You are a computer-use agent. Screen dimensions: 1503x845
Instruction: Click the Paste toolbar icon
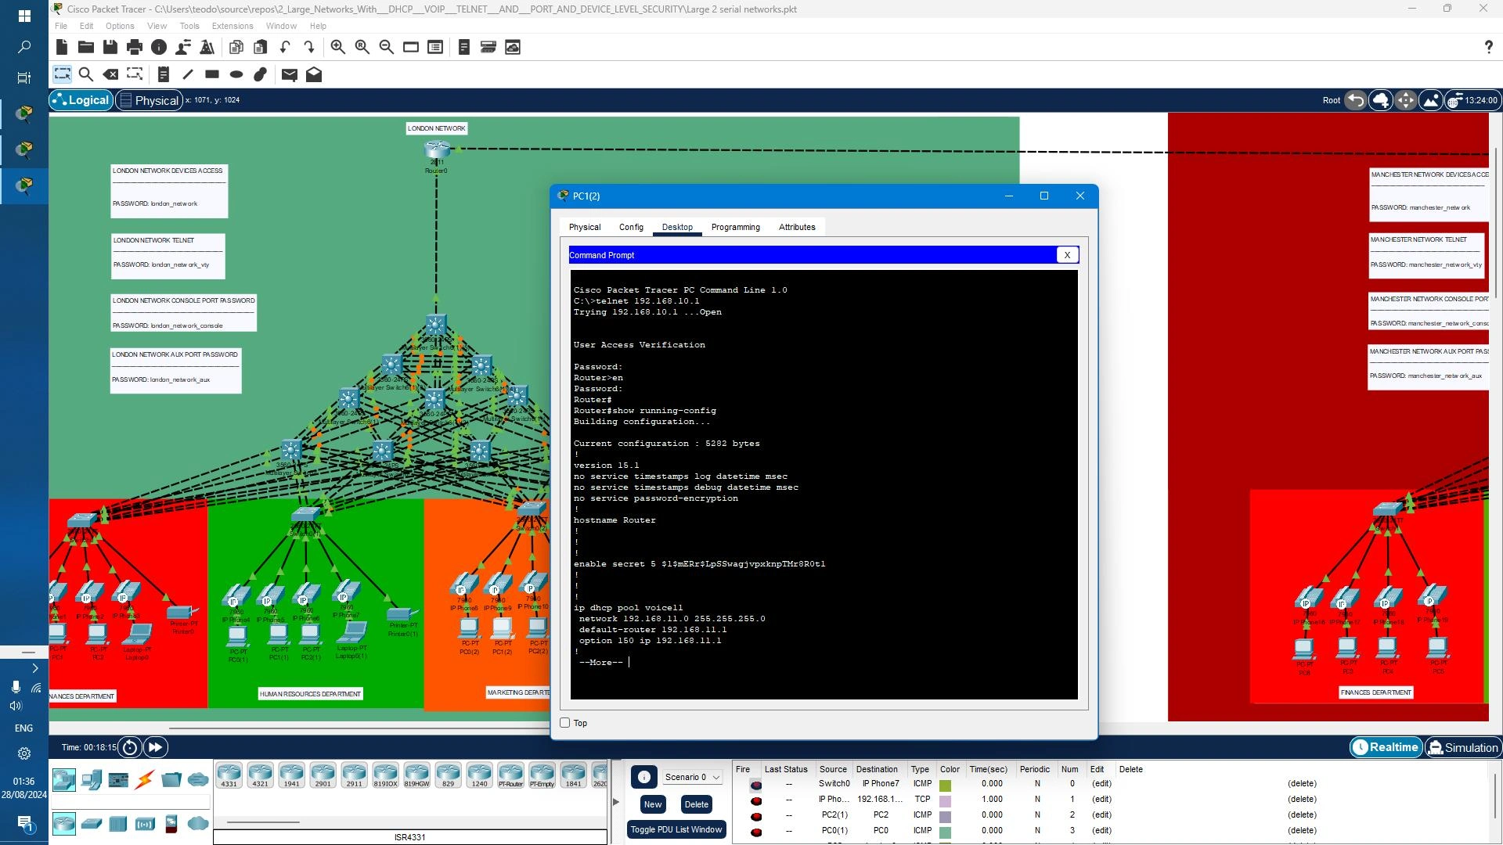[260, 47]
